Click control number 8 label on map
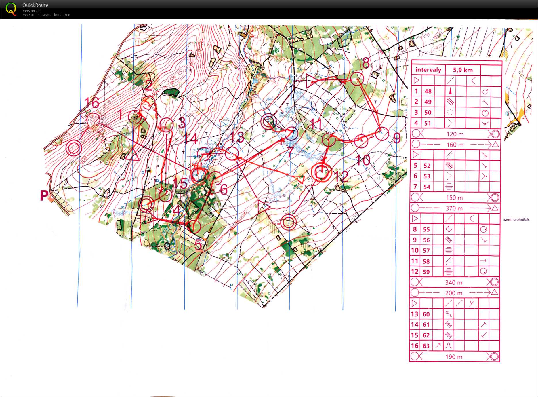The image size is (538, 397). pyautogui.click(x=366, y=62)
